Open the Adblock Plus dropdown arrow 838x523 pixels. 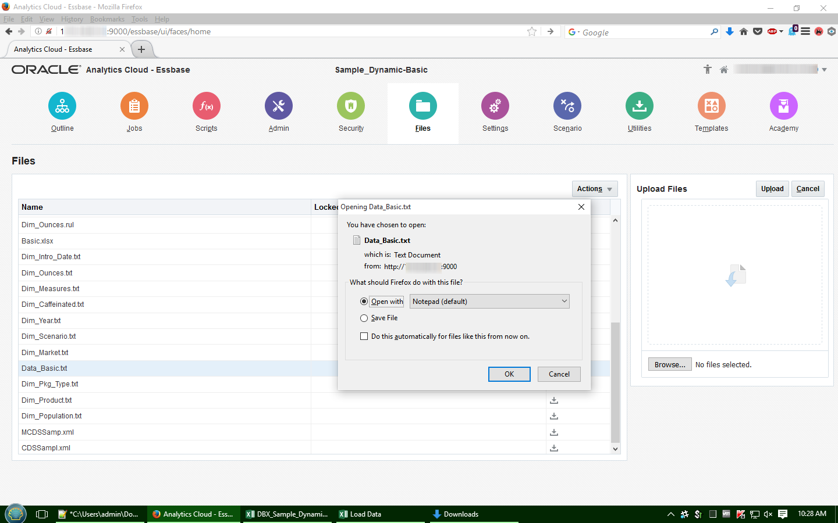tap(781, 31)
